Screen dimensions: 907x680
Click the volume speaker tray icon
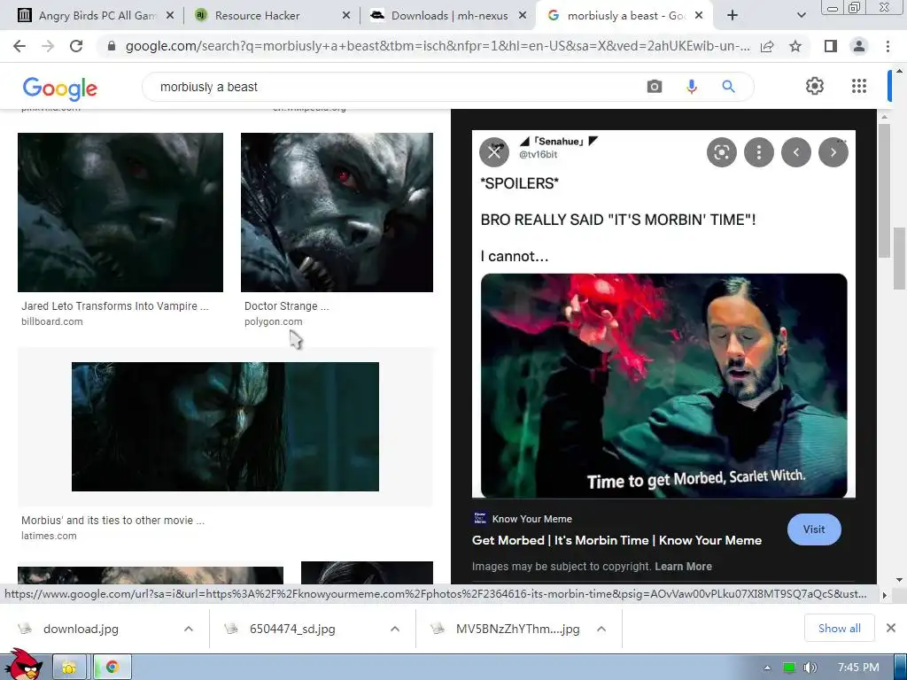(x=810, y=668)
